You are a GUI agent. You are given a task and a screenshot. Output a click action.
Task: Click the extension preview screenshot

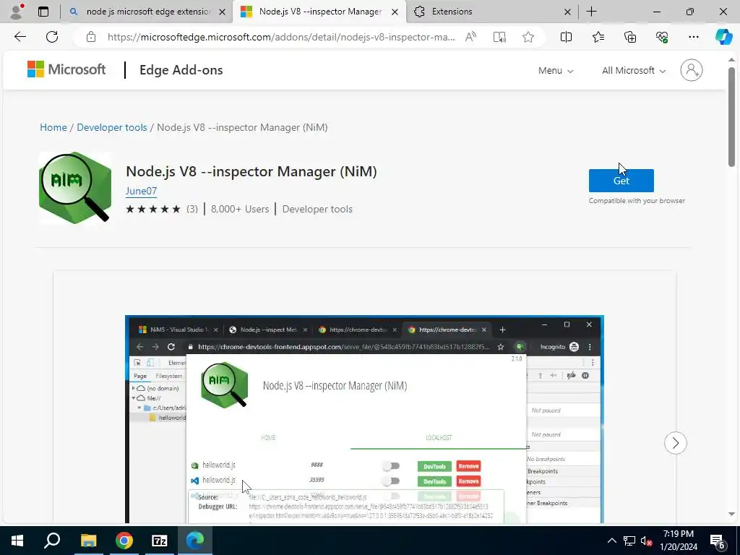coord(364,419)
